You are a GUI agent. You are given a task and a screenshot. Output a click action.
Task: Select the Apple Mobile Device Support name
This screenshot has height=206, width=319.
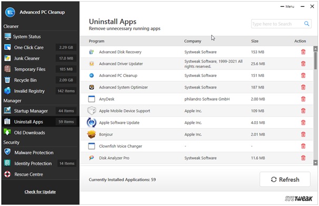(x=125, y=111)
